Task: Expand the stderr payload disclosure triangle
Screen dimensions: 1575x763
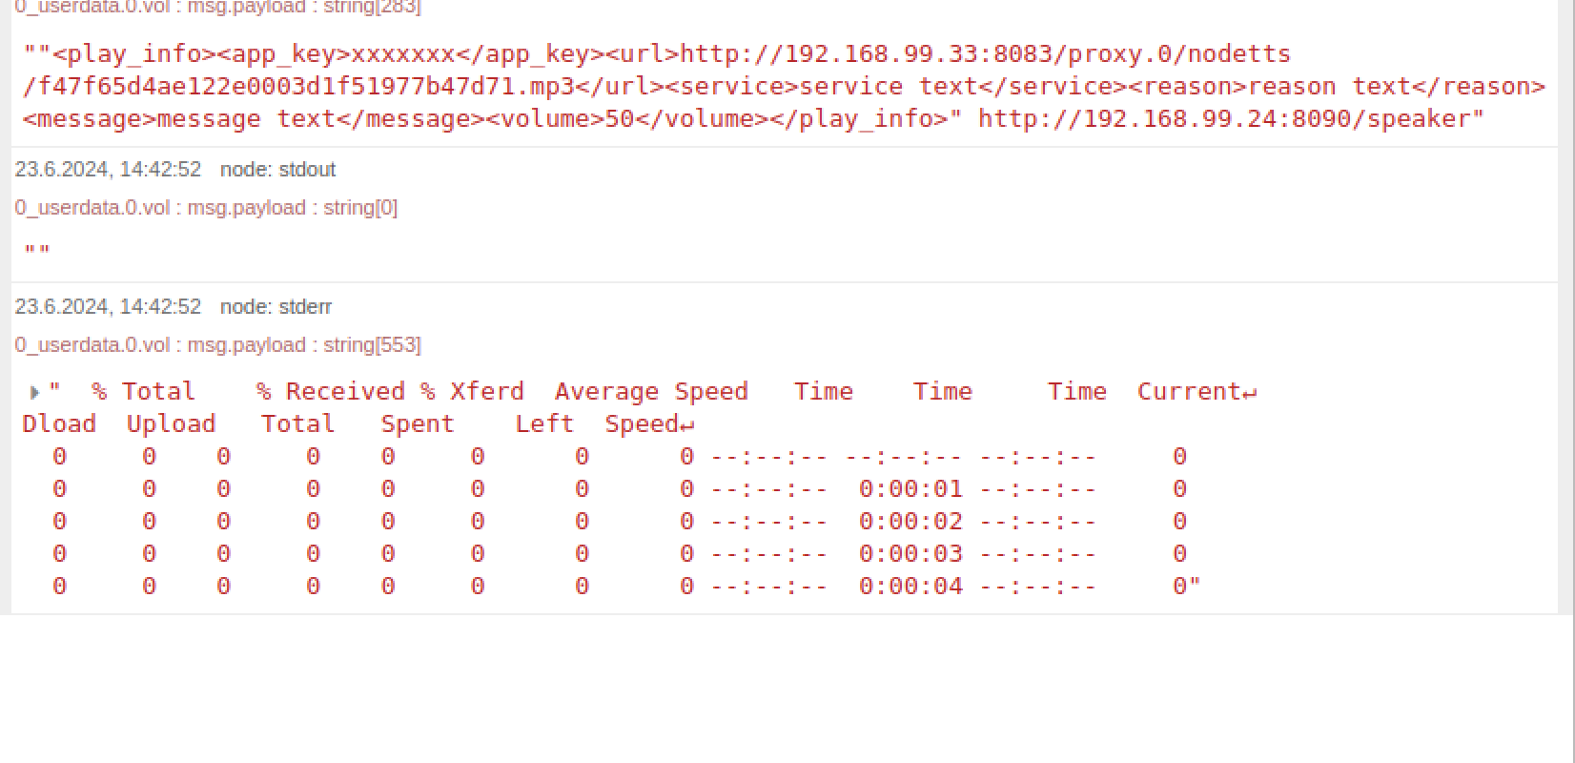Action: [x=34, y=392]
